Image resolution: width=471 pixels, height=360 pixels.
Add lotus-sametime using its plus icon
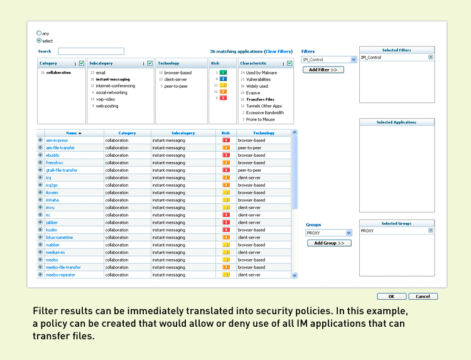(x=40, y=237)
